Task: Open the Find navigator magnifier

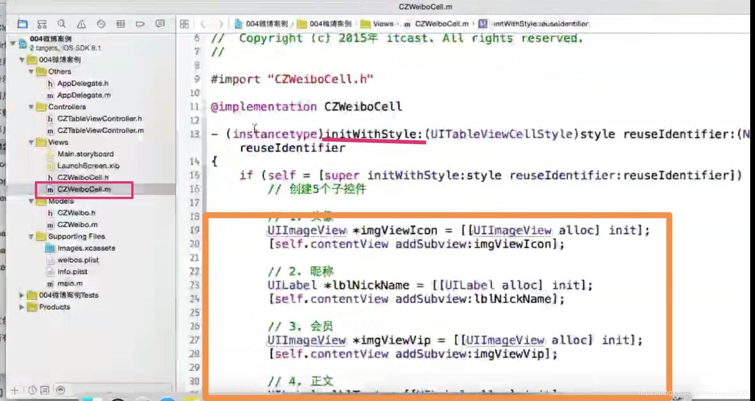Action: (x=62, y=24)
